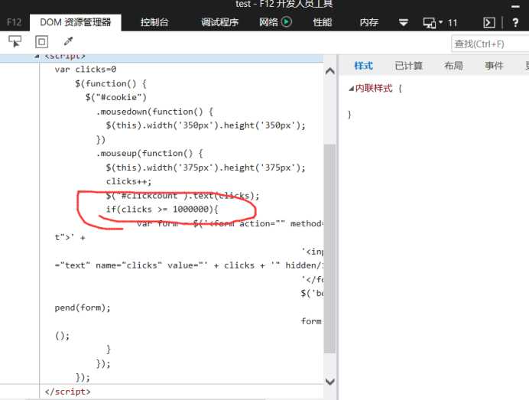Collapse the 内联样式 section triangle
The image size is (529, 400).
(351, 89)
